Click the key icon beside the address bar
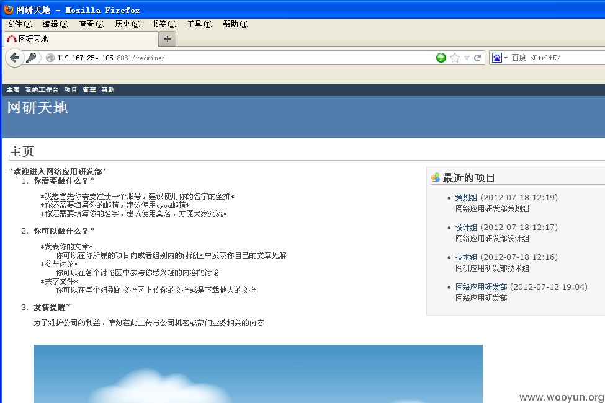Viewport: 605px width, 403px height. click(x=31, y=58)
